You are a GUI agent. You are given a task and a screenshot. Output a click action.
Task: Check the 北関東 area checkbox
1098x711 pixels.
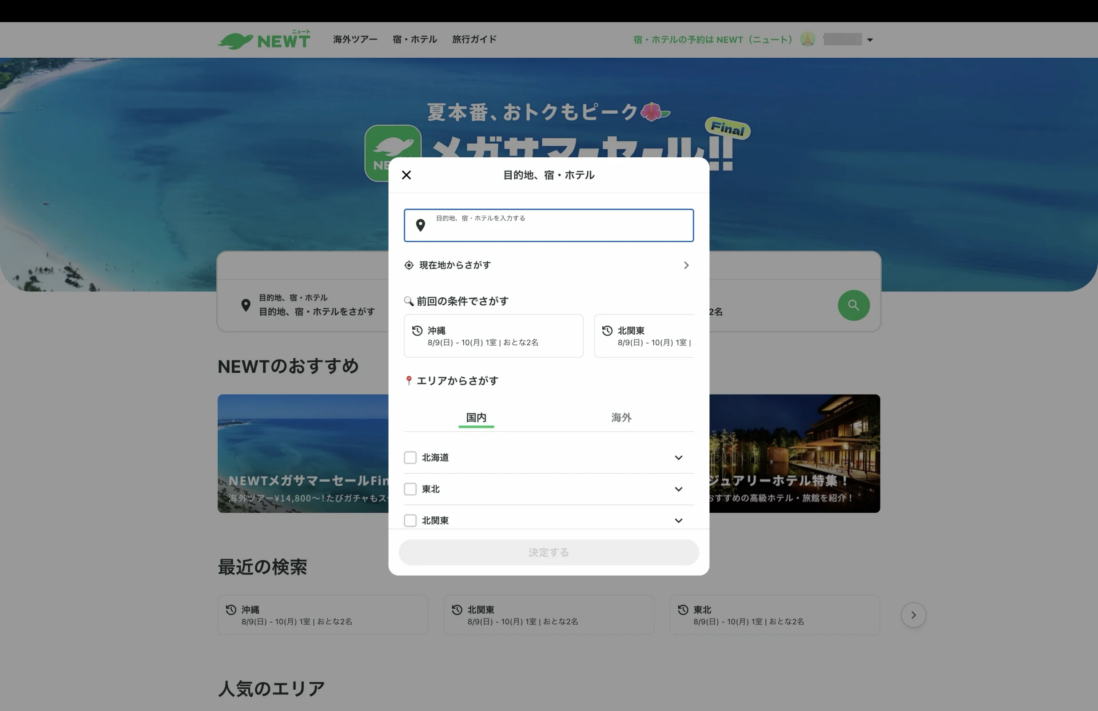tap(410, 520)
